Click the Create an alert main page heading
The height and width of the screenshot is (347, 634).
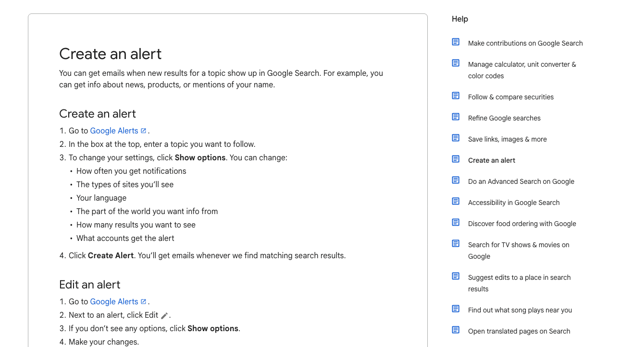[x=110, y=54]
